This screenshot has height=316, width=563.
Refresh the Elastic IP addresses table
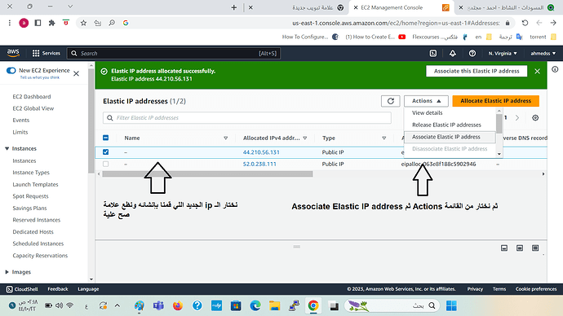point(391,101)
